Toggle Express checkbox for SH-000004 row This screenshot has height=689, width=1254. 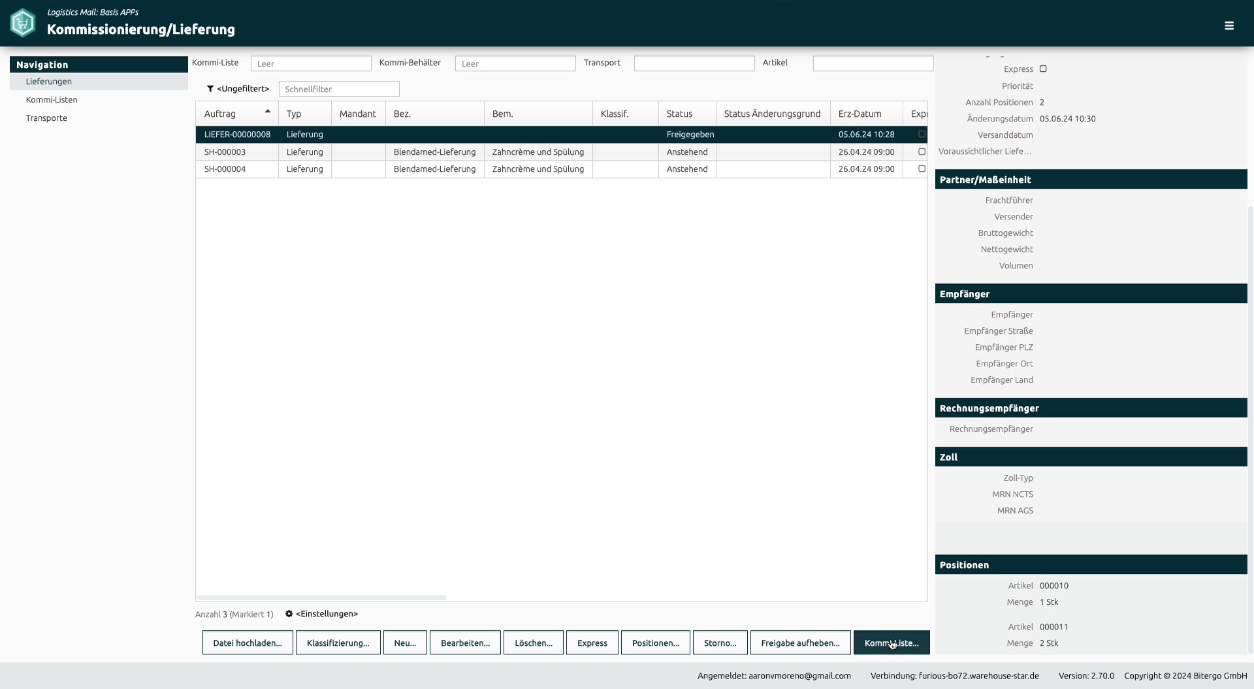922,168
